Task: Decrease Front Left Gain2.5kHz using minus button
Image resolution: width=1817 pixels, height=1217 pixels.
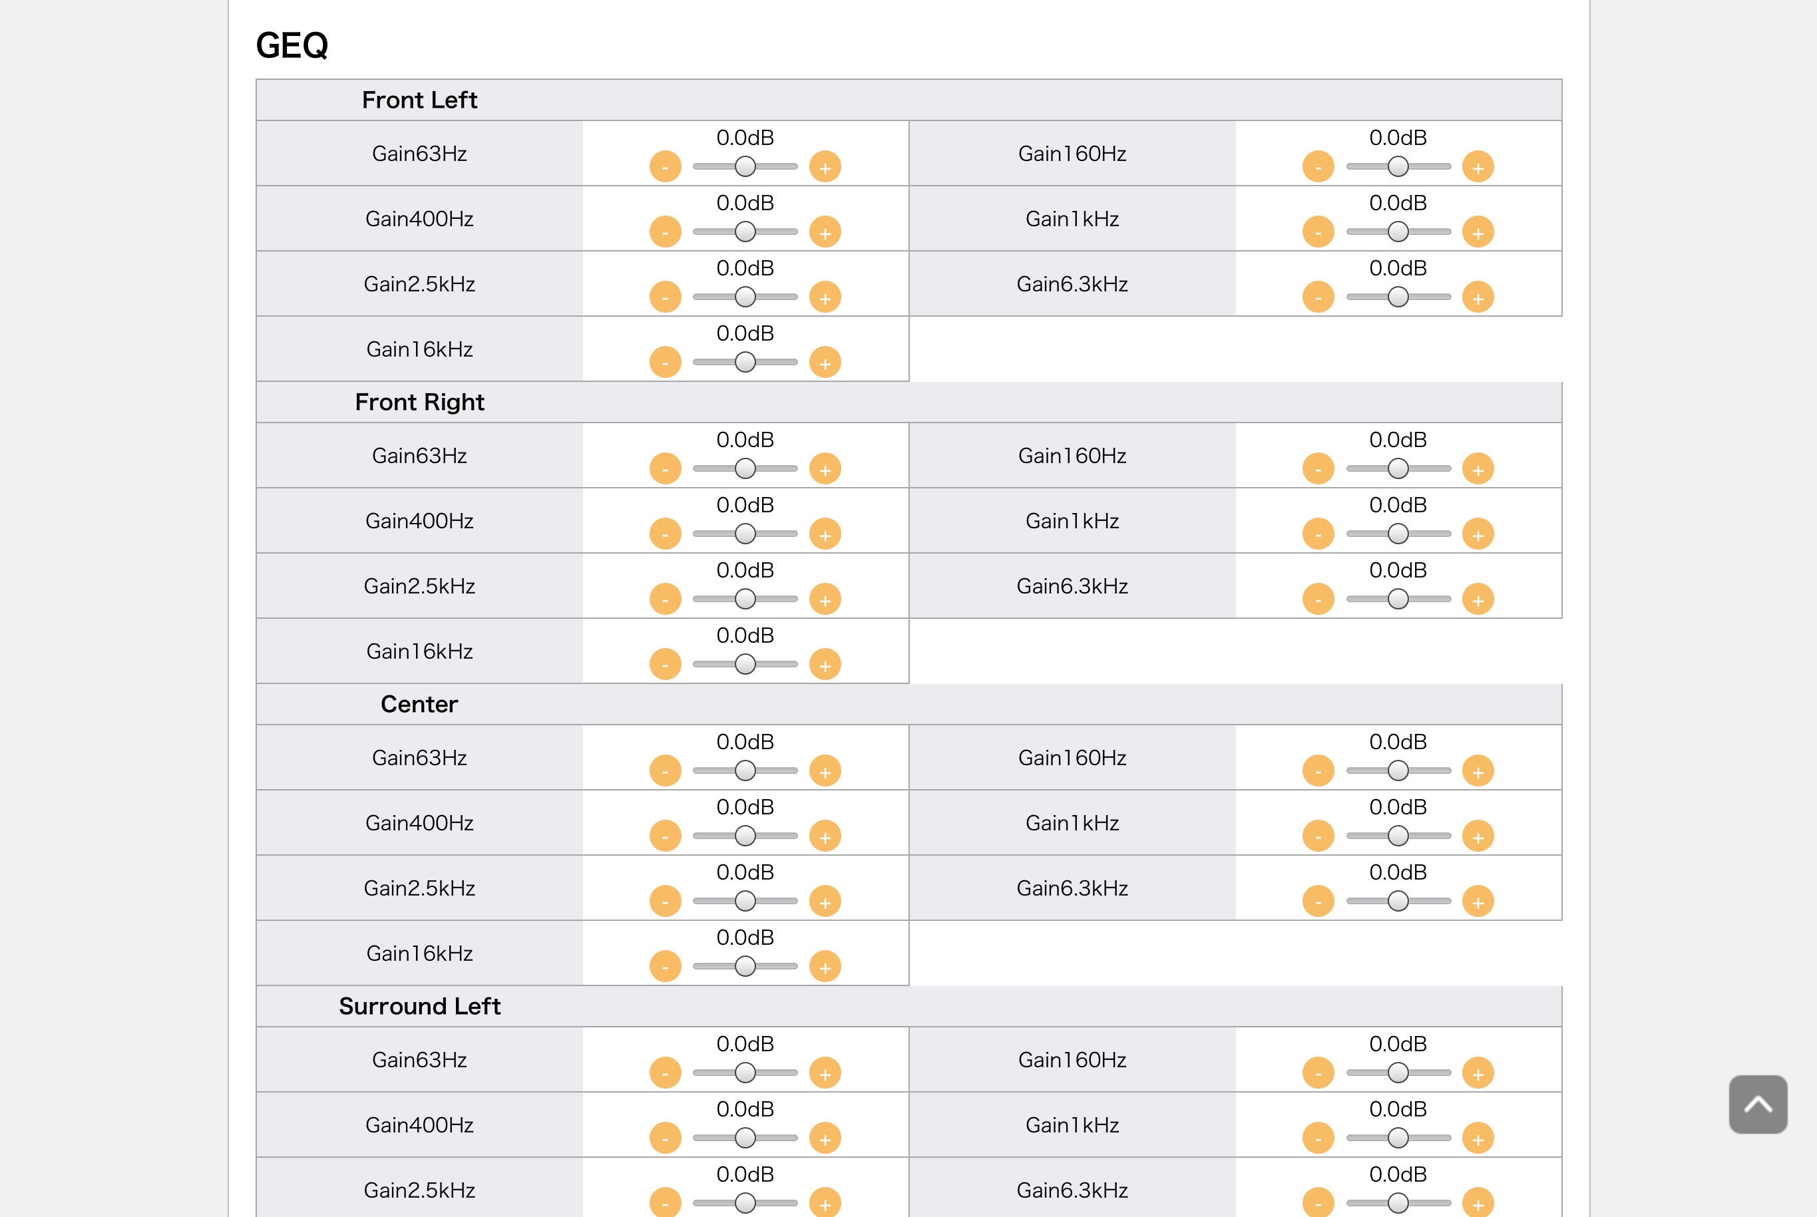Action: (x=665, y=297)
